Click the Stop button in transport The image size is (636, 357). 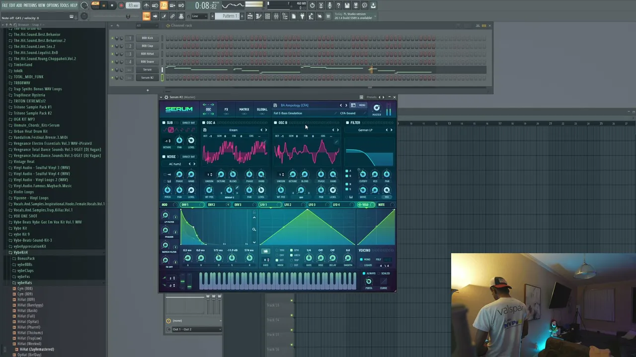point(112,5)
